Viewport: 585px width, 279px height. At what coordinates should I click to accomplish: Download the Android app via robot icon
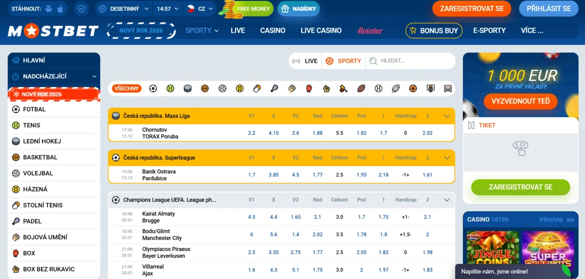click(48, 9)
